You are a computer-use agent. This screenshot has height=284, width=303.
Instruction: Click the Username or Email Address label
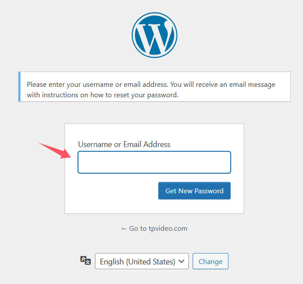[124, 144]
